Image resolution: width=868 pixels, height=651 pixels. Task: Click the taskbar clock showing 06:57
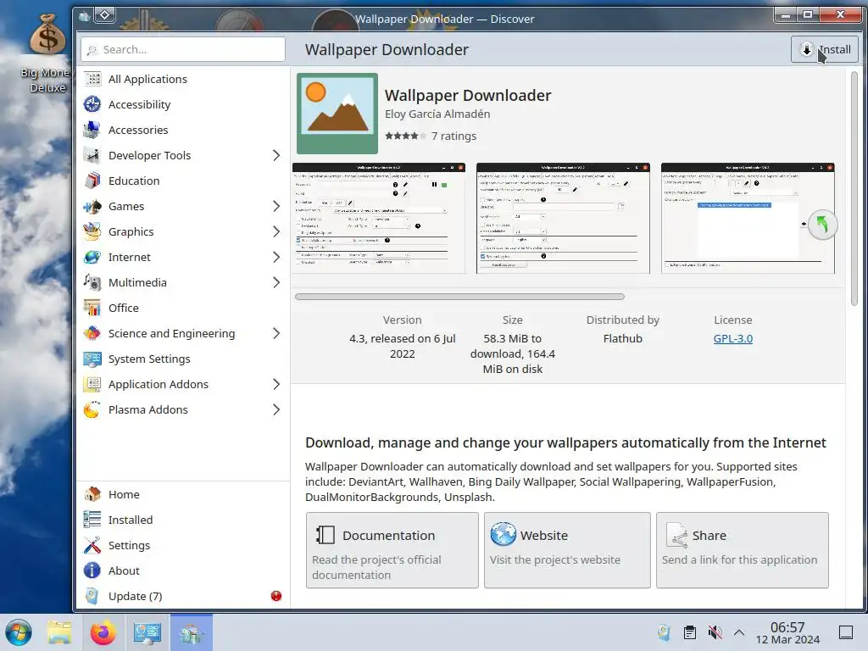pos(787,632)
